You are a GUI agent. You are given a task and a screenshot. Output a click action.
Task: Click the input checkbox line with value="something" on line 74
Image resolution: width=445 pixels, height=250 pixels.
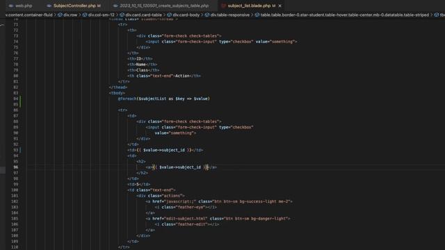tap(221, 42)
